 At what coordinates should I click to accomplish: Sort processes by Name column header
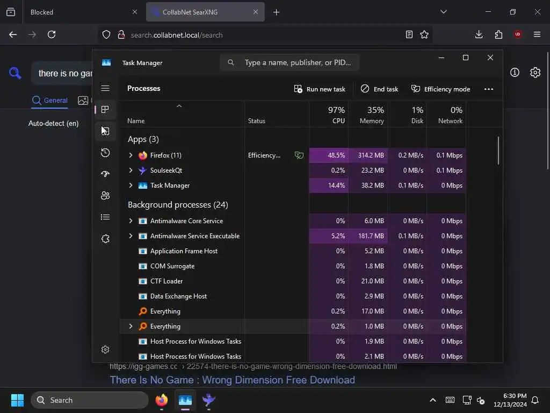(x=136, y=121)
